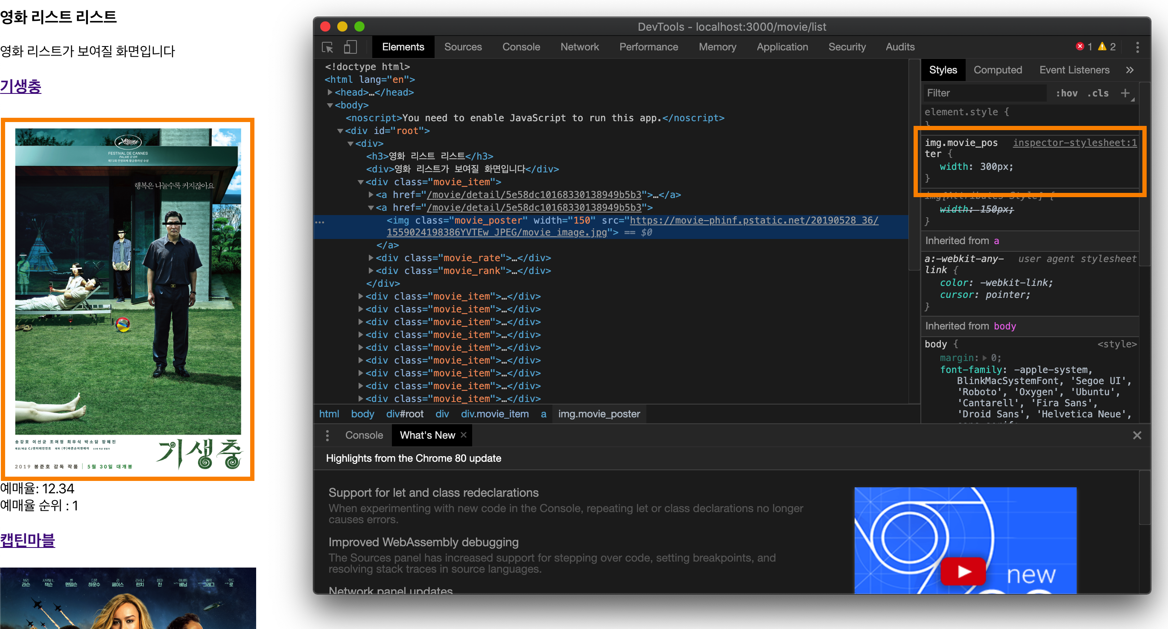The image size is (1168, 629).
Task: Toggle the .cls element classes panel
Action: coord(1098,93)
